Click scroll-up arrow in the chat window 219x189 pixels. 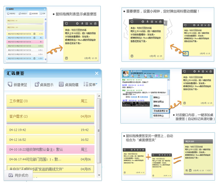(168, 80)
